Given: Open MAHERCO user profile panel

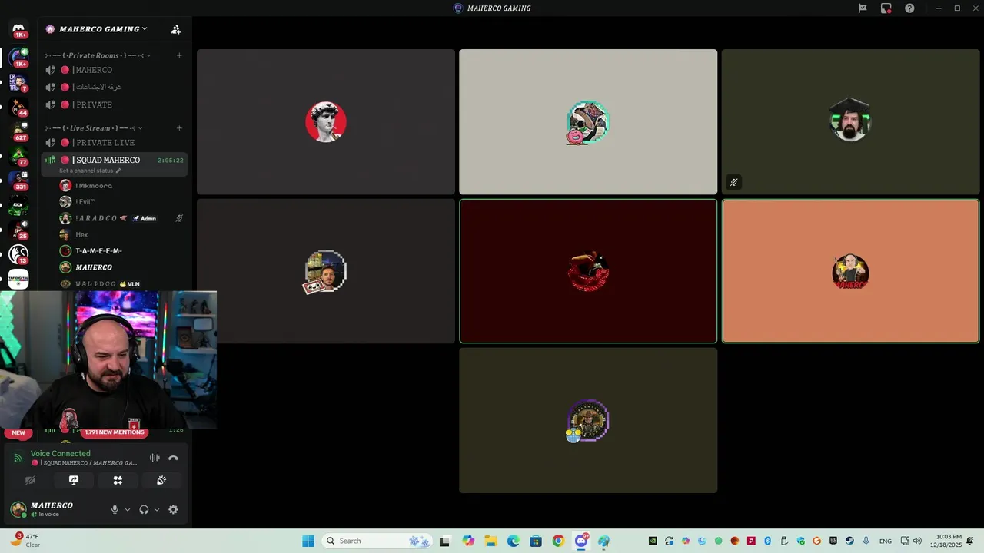Looking at the screenshot, I should tap(54, 509).
